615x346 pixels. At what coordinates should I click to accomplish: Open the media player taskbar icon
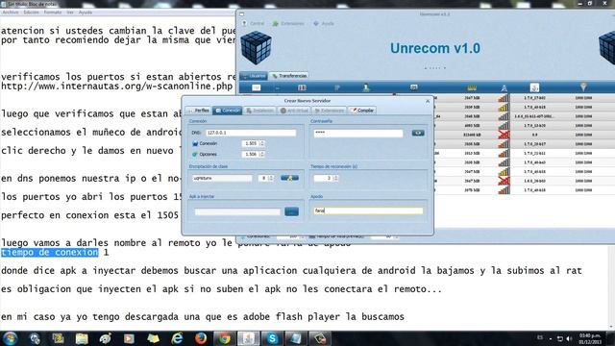(x=129, y=338)
